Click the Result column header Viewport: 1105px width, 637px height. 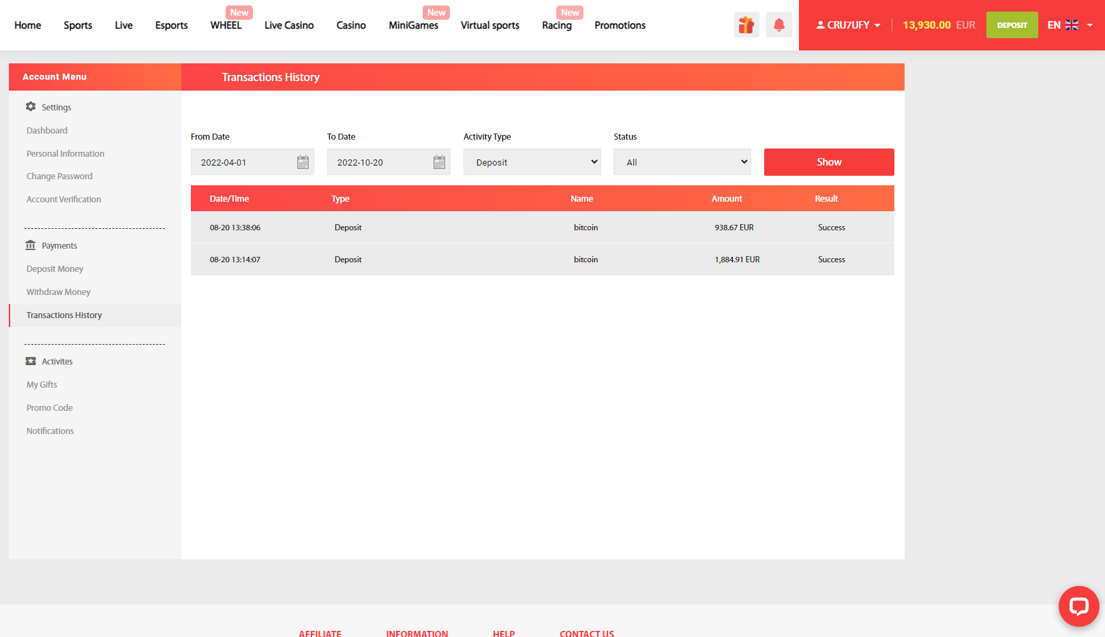coord(826,198)
